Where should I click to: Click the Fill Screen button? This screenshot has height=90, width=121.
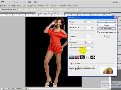coord(56,10)
